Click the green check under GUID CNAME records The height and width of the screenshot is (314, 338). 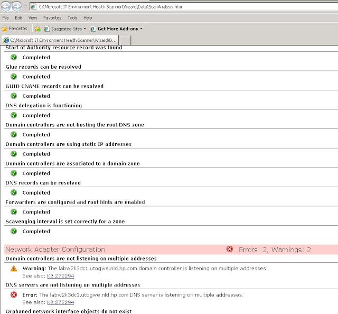[14, 96]
